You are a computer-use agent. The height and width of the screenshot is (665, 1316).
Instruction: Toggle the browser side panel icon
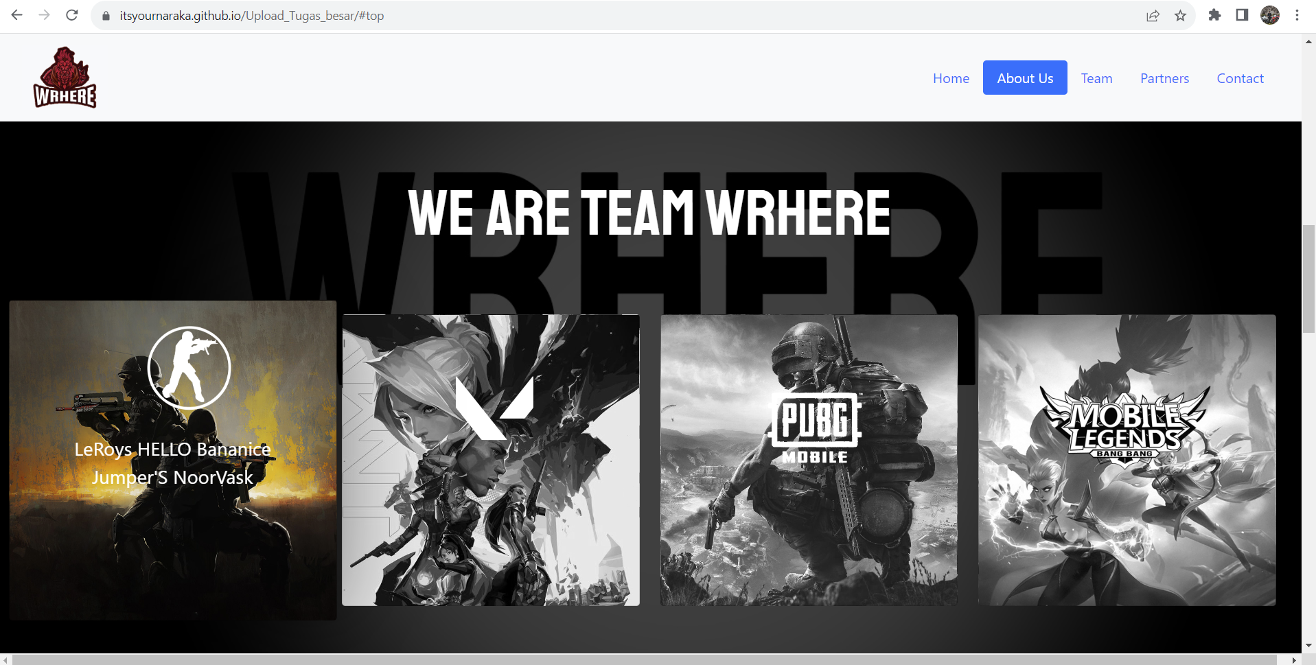1242,15
